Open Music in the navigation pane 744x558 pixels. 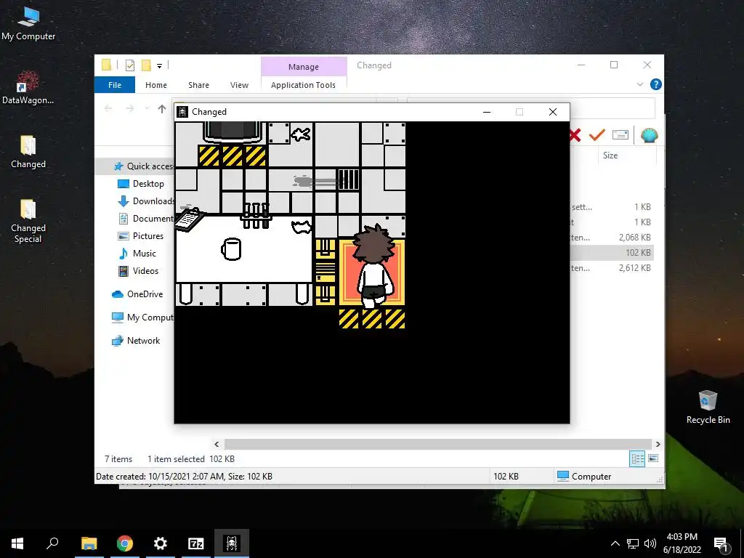point(137,254)
